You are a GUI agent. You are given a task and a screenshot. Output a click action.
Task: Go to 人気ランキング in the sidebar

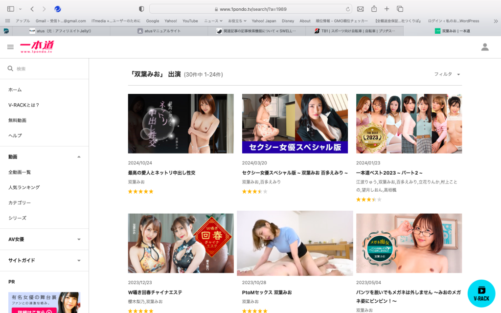pos(24,187)
